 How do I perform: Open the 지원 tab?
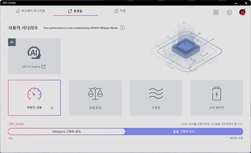click(x=120, y=11)
